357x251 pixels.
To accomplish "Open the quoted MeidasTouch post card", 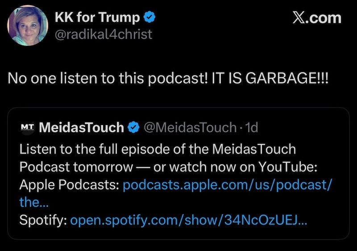I will [178, 173].
